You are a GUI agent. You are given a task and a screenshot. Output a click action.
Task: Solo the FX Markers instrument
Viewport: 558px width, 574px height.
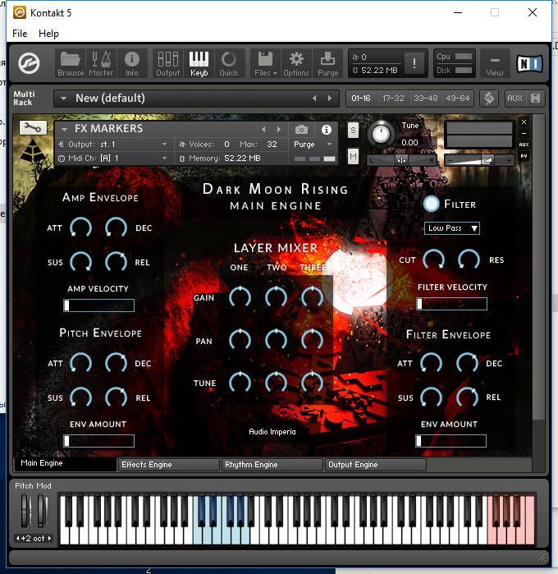(x=353, y=130)
